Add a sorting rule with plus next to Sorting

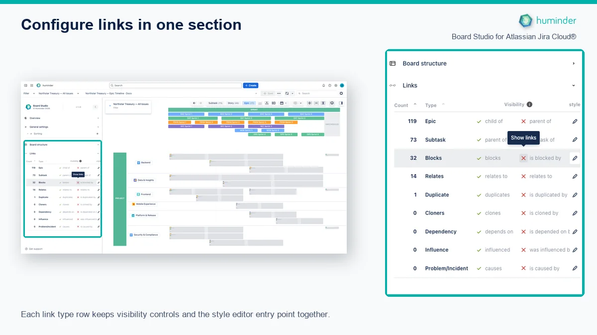click(x=97, y=134)
